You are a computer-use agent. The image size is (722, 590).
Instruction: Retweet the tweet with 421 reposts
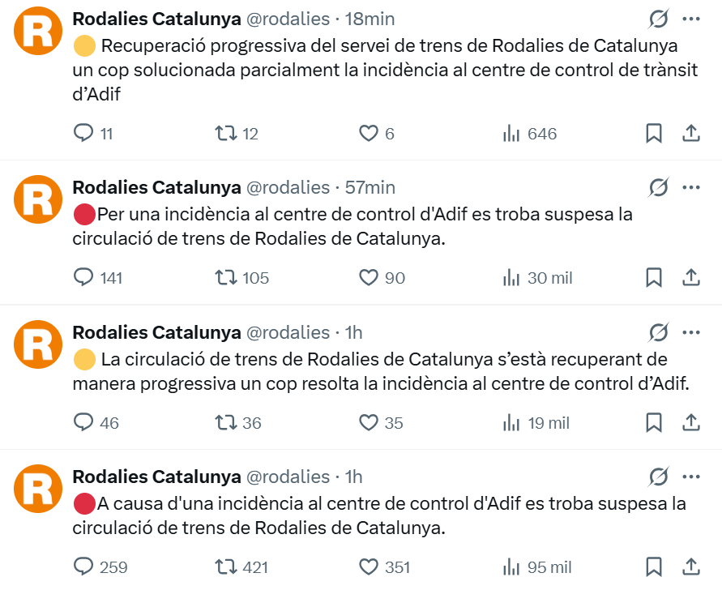coord(225,567)
